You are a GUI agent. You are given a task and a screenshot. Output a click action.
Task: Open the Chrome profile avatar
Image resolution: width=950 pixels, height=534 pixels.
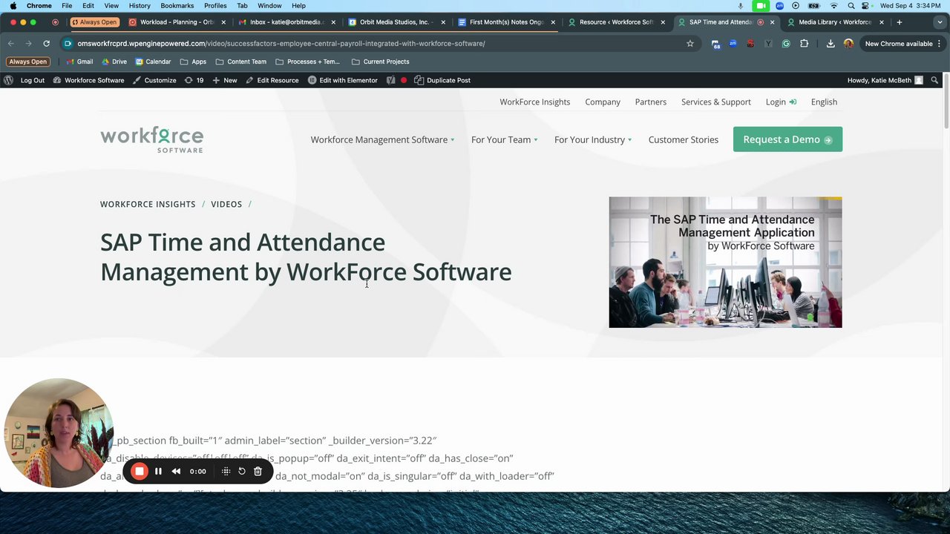tap(848, 44)
